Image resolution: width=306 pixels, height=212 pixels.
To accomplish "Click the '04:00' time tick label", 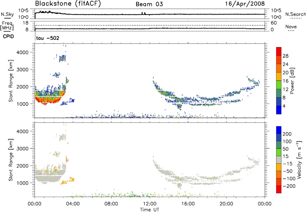I will [73, 204].
